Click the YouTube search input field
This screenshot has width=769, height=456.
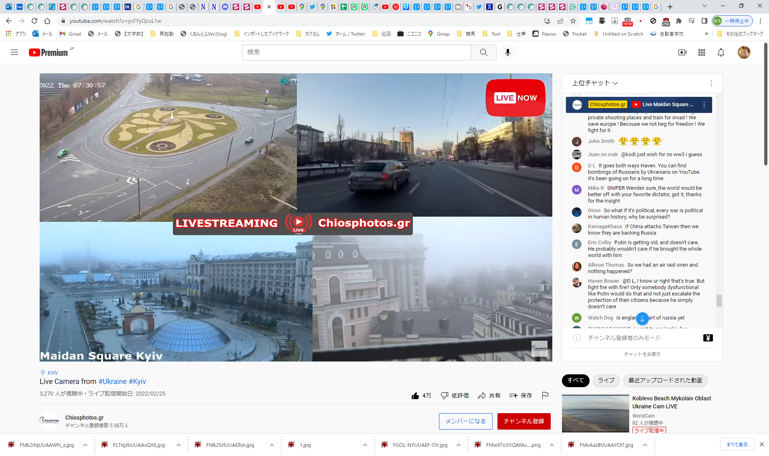[x=356, y=52]
